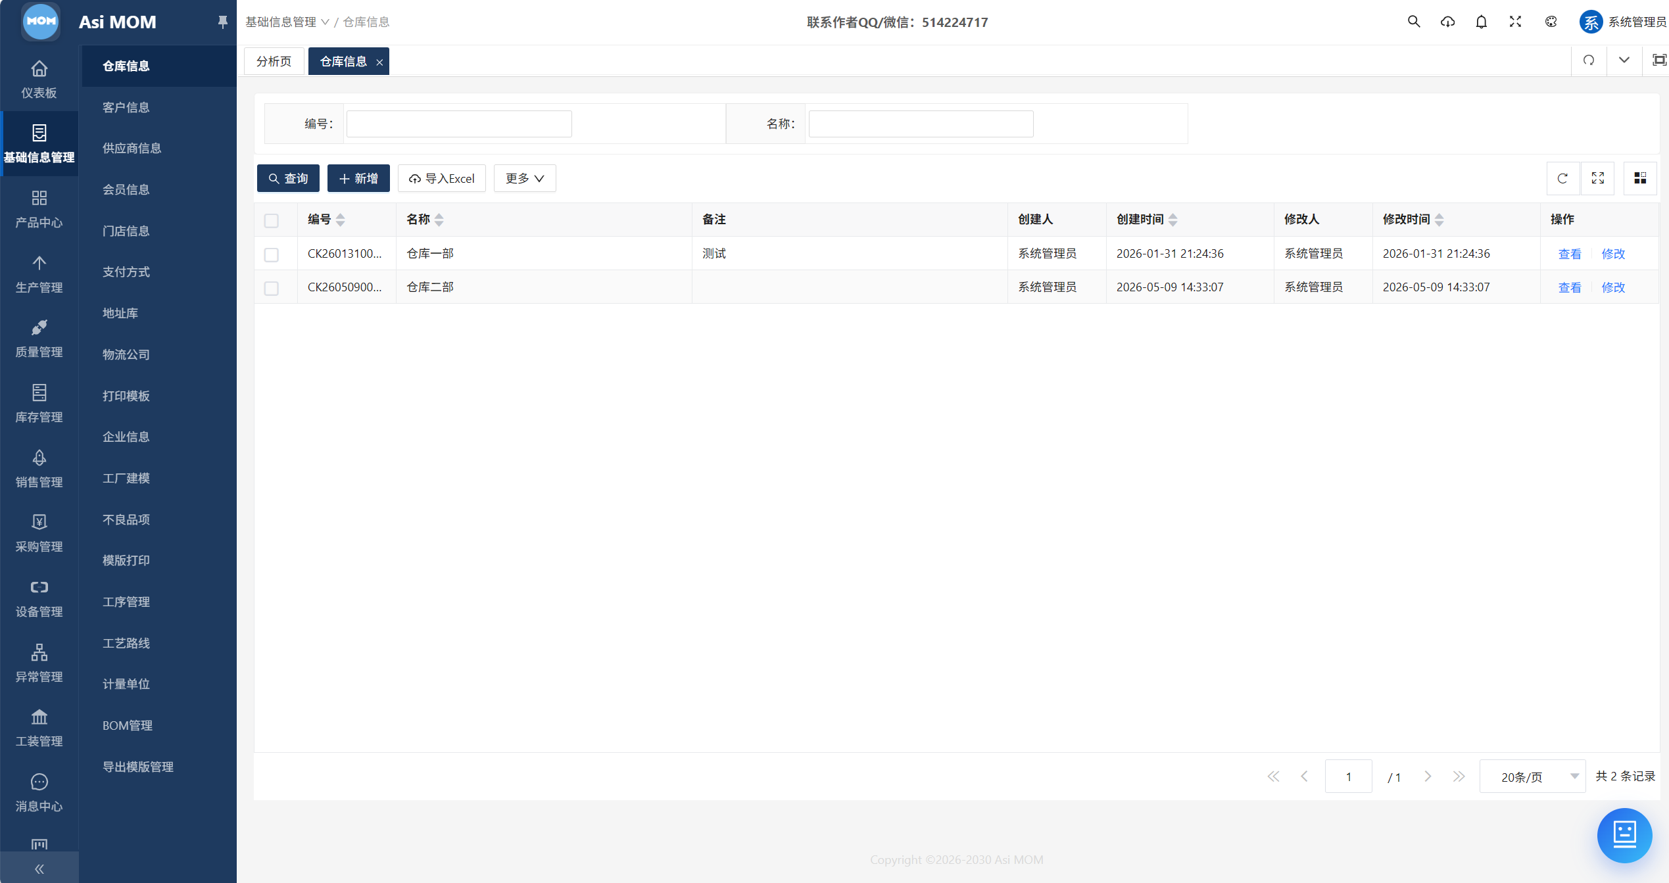Viewport: 1669px width, 883px height.
Task: Open the 系统管理员 user menu
Action: 1622,22
